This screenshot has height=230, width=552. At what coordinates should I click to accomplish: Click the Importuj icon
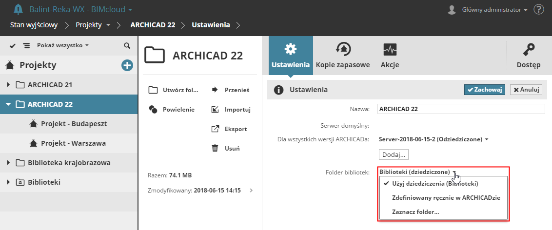215,109
